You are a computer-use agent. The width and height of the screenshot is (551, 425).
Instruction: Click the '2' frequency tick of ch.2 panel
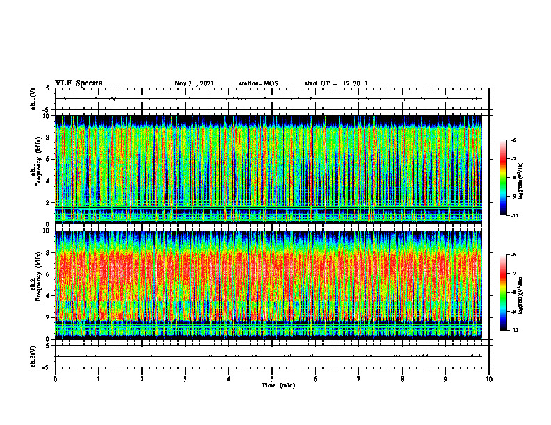click(49, 317)
